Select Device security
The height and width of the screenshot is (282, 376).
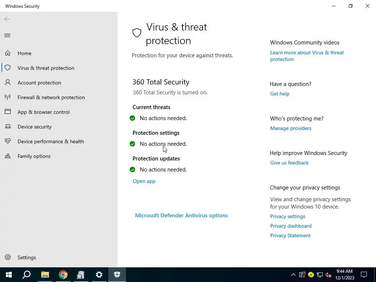pyautogui.click(x=35, y=127)
